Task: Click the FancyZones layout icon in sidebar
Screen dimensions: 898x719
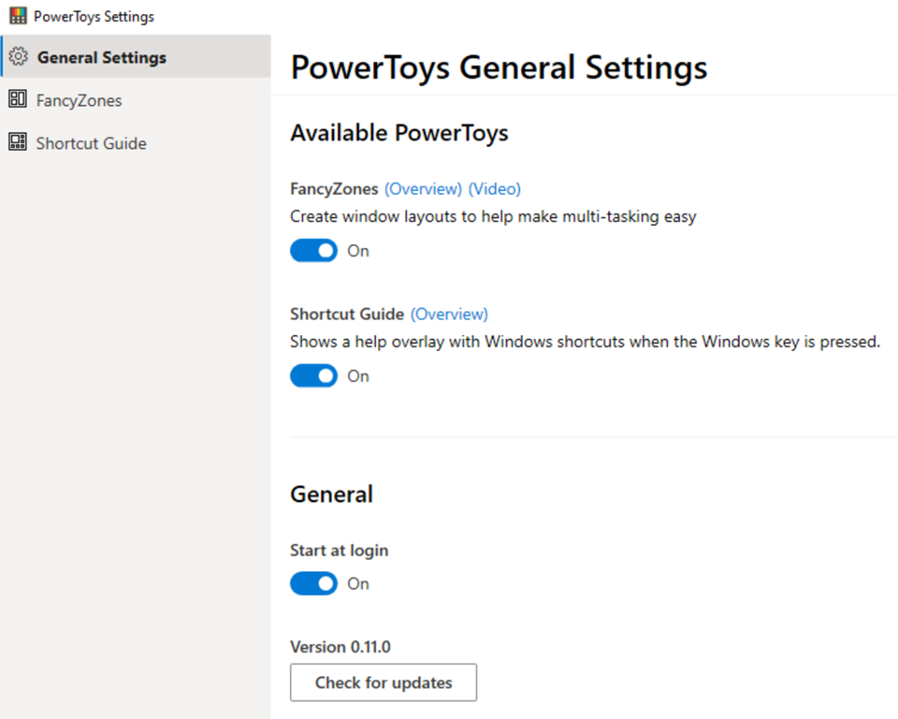Action: [x=17, y=99]
